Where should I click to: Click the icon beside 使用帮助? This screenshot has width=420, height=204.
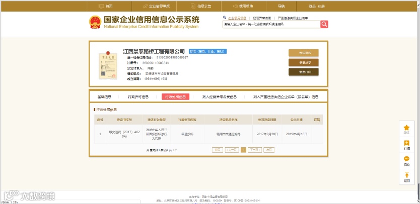pyautogui.click(x=236, y=6)
